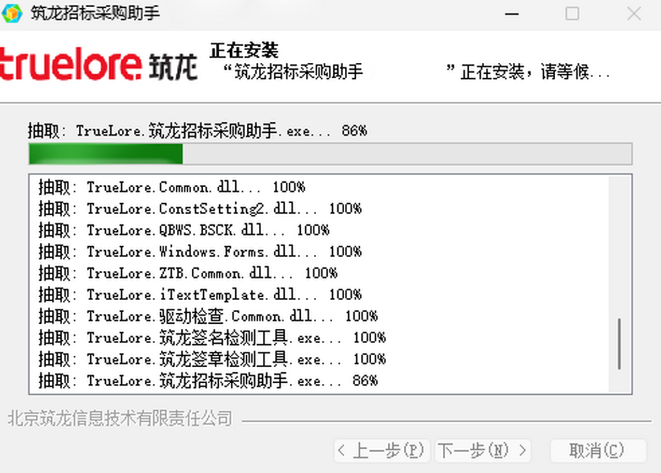The height and width of the screenshot is (473, 661).
Task: Select the TrueLore.Common.dll log row
Action: (x=319, y=187)
